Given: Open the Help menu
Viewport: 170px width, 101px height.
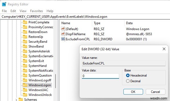Looking at the screenshot, I should (50, 11).
